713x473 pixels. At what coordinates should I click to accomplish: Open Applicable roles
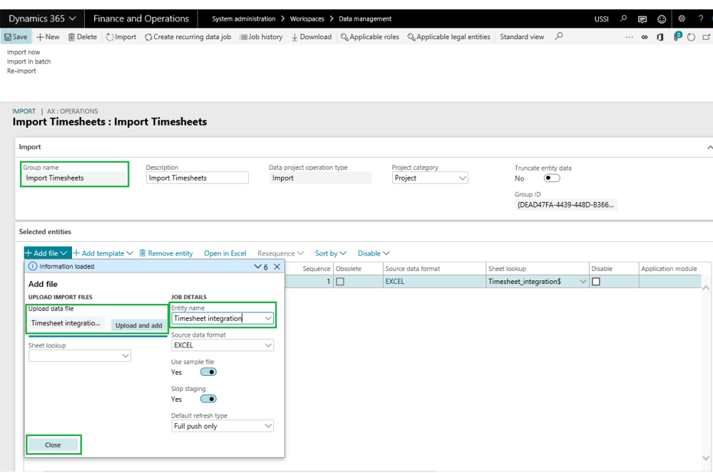[x=369, y=37]
